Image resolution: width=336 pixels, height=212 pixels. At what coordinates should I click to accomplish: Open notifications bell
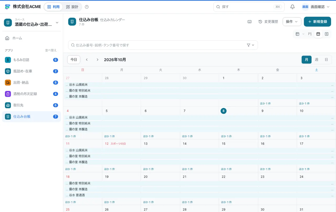click(x=292, y=7)
